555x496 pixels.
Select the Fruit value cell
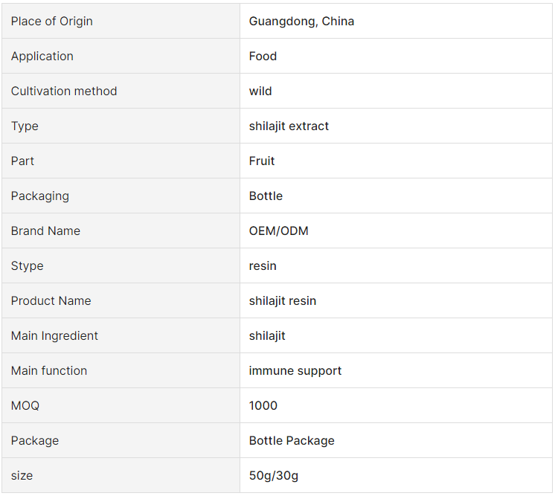tap(396, 161)
